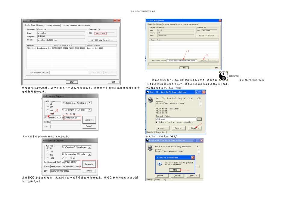
Task: Click Generate in License Creator with empty LIC0
Action: tap(89, 120)
